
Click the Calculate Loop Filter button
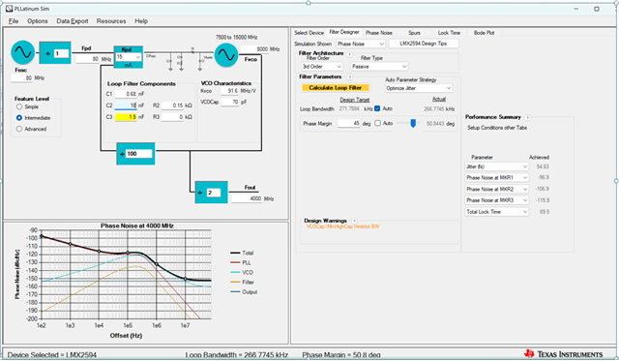pyautogui.click(x=336, y=88)
